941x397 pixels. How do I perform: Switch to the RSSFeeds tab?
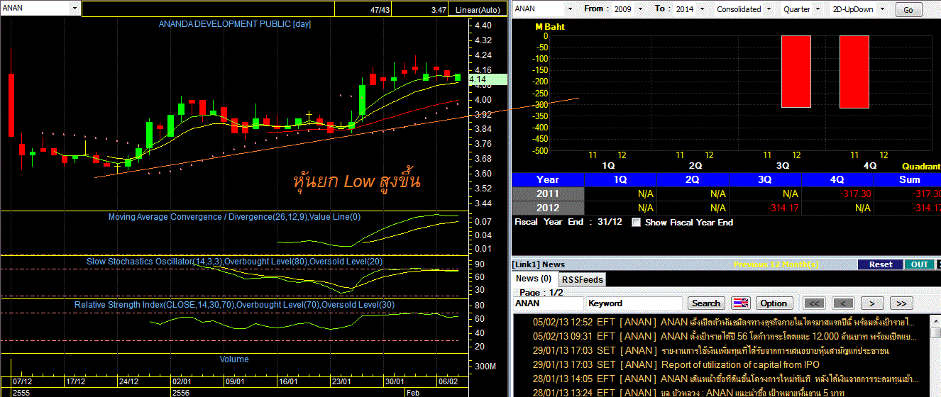(x=582, y=279)
